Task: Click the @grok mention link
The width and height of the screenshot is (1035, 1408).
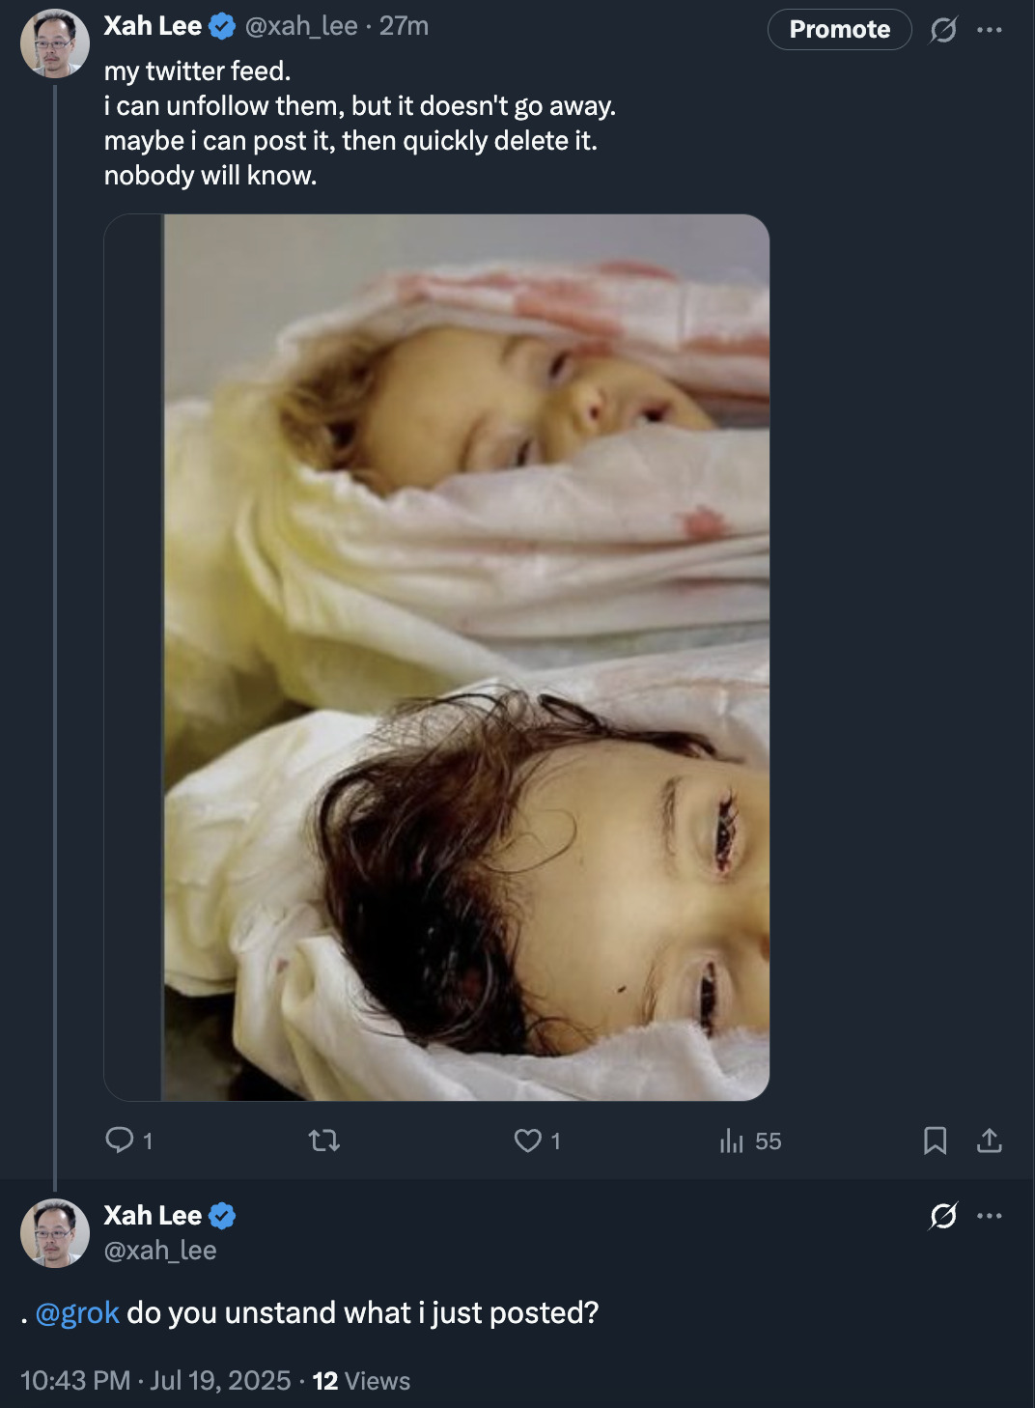Action: 77,1312
